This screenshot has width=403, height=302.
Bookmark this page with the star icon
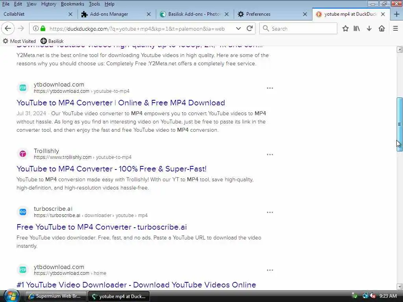346,28
